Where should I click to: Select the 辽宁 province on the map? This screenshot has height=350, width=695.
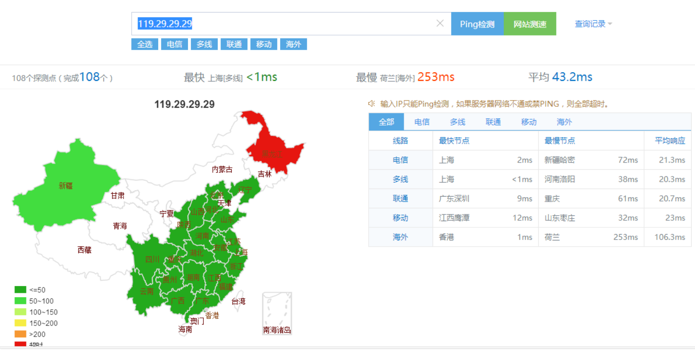245,190
